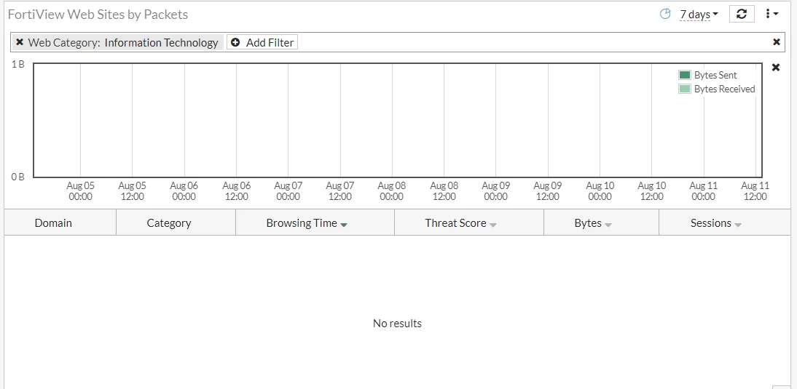The image size is (797, 389).
Task: Click the 'Aug 05 00:00' axis label
Action: tap(80, 191)
